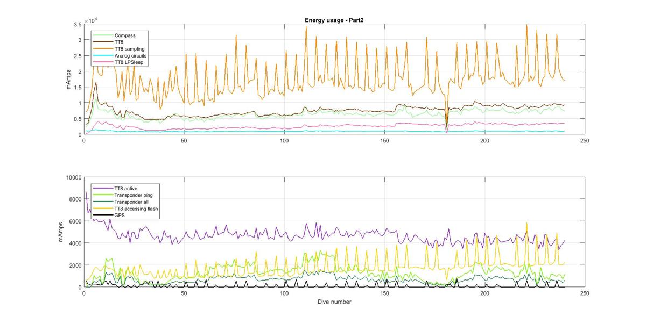Click the 0.5 tick on the top plot y-axis
The height and width of the screenshot is (323, 646).
(77, 119)
